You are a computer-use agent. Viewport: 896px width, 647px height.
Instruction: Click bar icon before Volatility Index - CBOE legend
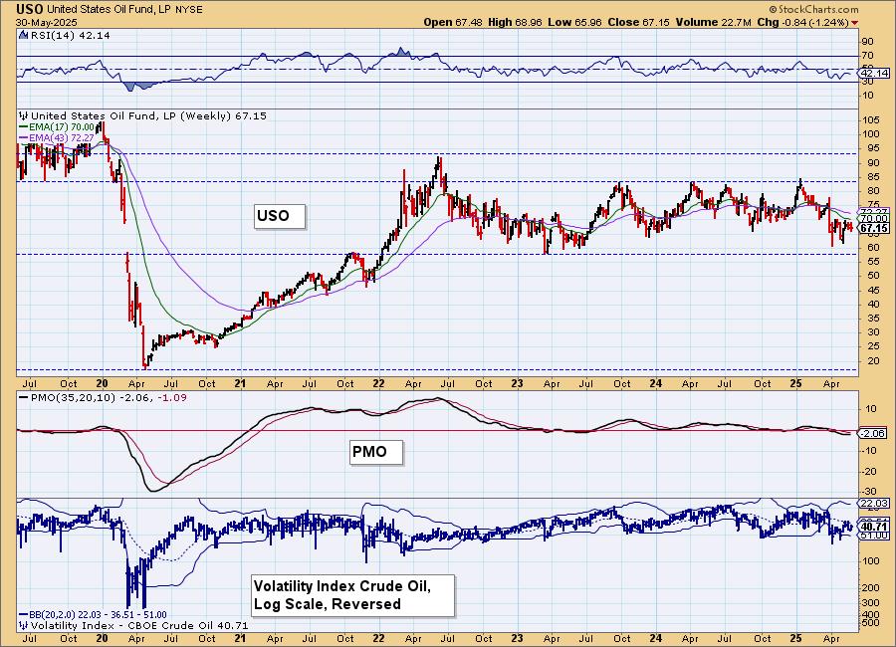[24, 625]
